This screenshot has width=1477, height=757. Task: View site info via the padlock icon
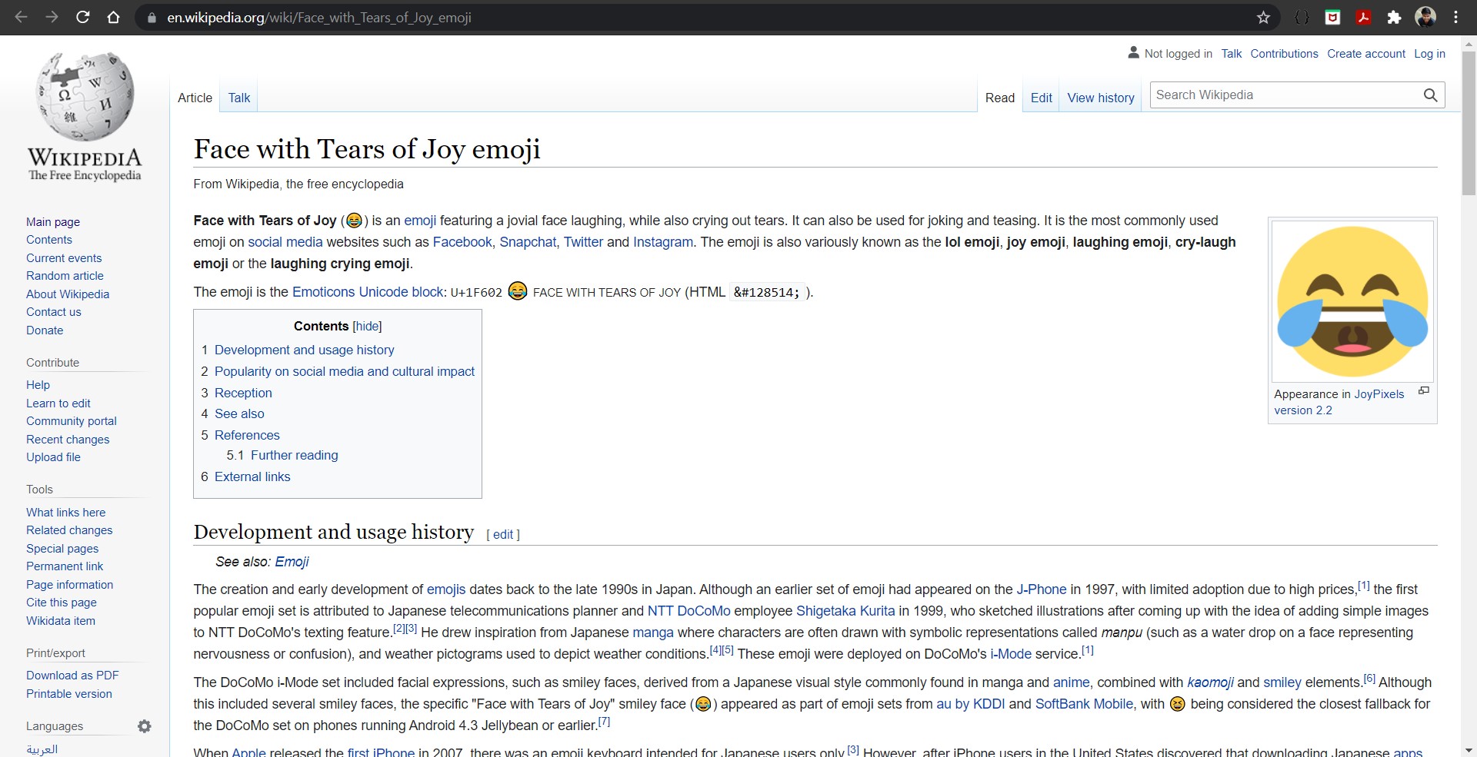152,17
